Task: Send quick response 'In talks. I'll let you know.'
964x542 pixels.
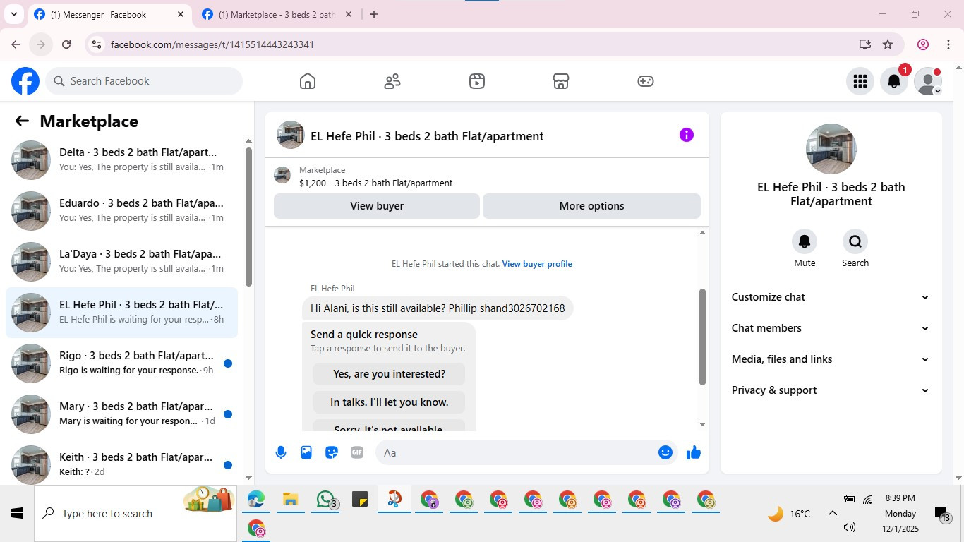Action: tap(389, 402)
